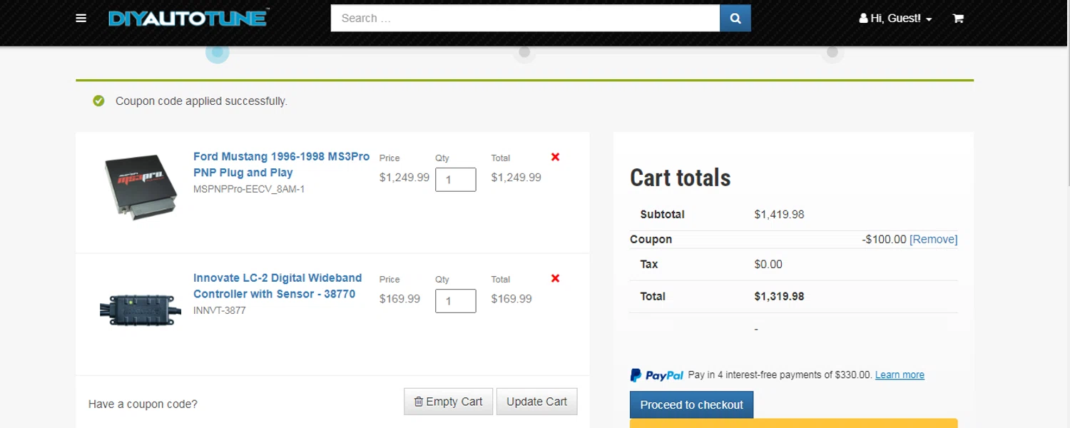Click the Empty Cart button
This screenshot has width=1070, height=428.
[x=448, y=402]
